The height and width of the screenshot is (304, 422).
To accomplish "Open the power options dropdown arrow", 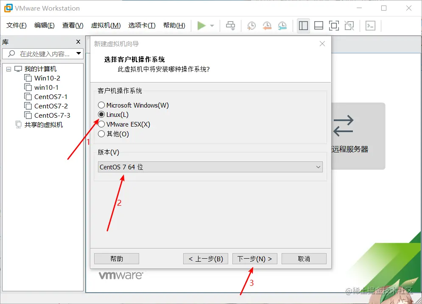I will [212, 26].
